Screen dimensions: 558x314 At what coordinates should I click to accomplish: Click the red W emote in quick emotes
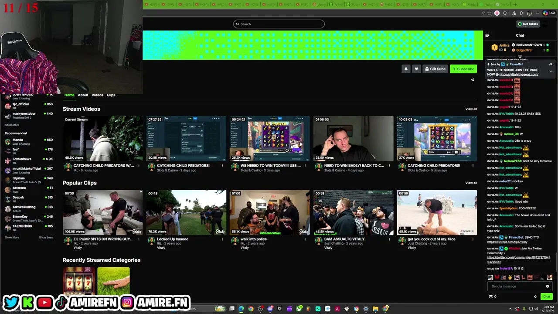click(497, 277)
